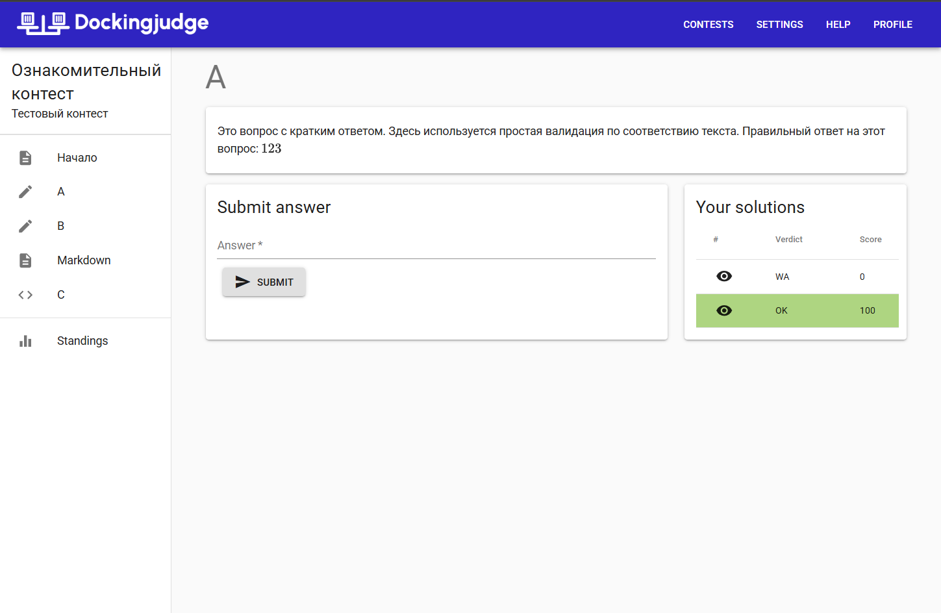Image resolution: width=941 pixels, height=613 pixels.
Task: Click the pencil icon for problem B
Action: (x=25, y=226)
